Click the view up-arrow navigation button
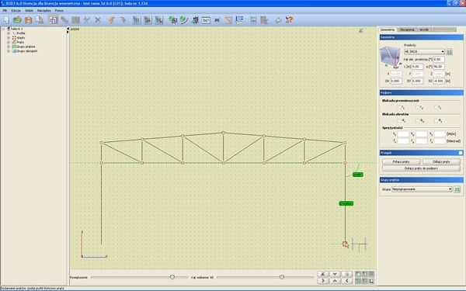 tap(335, 281)
